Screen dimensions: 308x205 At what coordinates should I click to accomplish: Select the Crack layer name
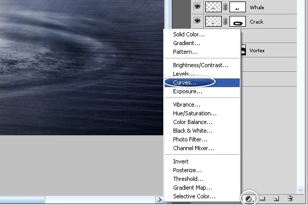click(256, 22)
